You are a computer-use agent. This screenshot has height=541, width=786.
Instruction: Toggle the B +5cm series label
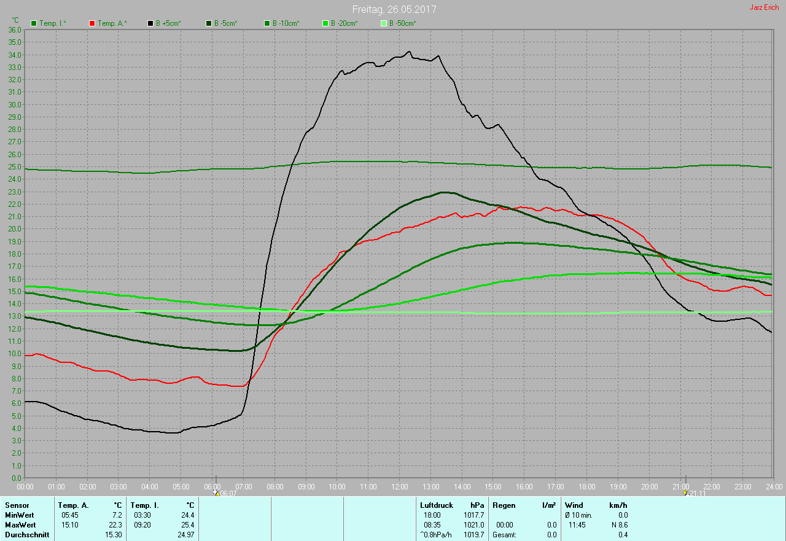click(x=168, y=23)
